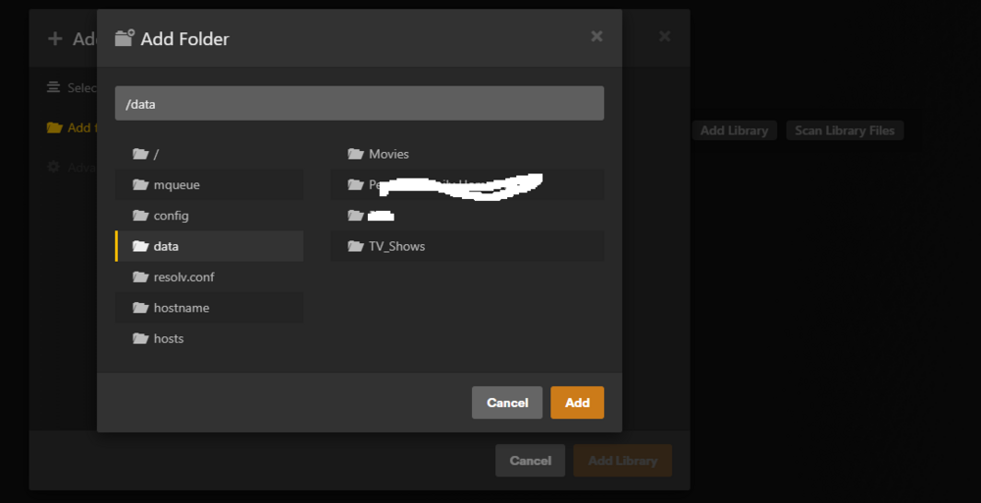The height and width of the screenshot is (503, 981).
Task: Click the orange Add button
Action: (577, 402)
